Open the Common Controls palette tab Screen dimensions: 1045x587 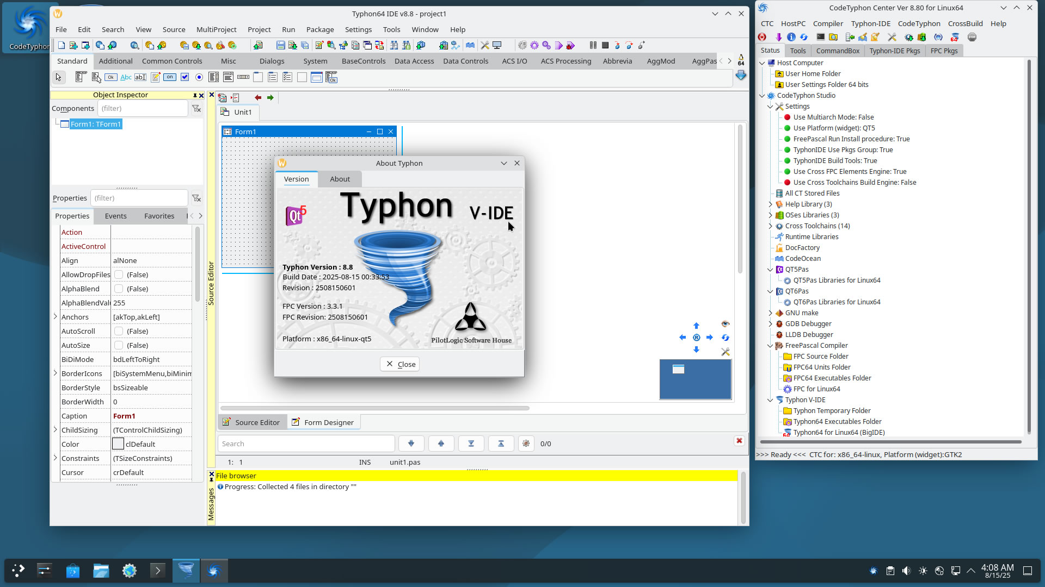pos(172,61)
